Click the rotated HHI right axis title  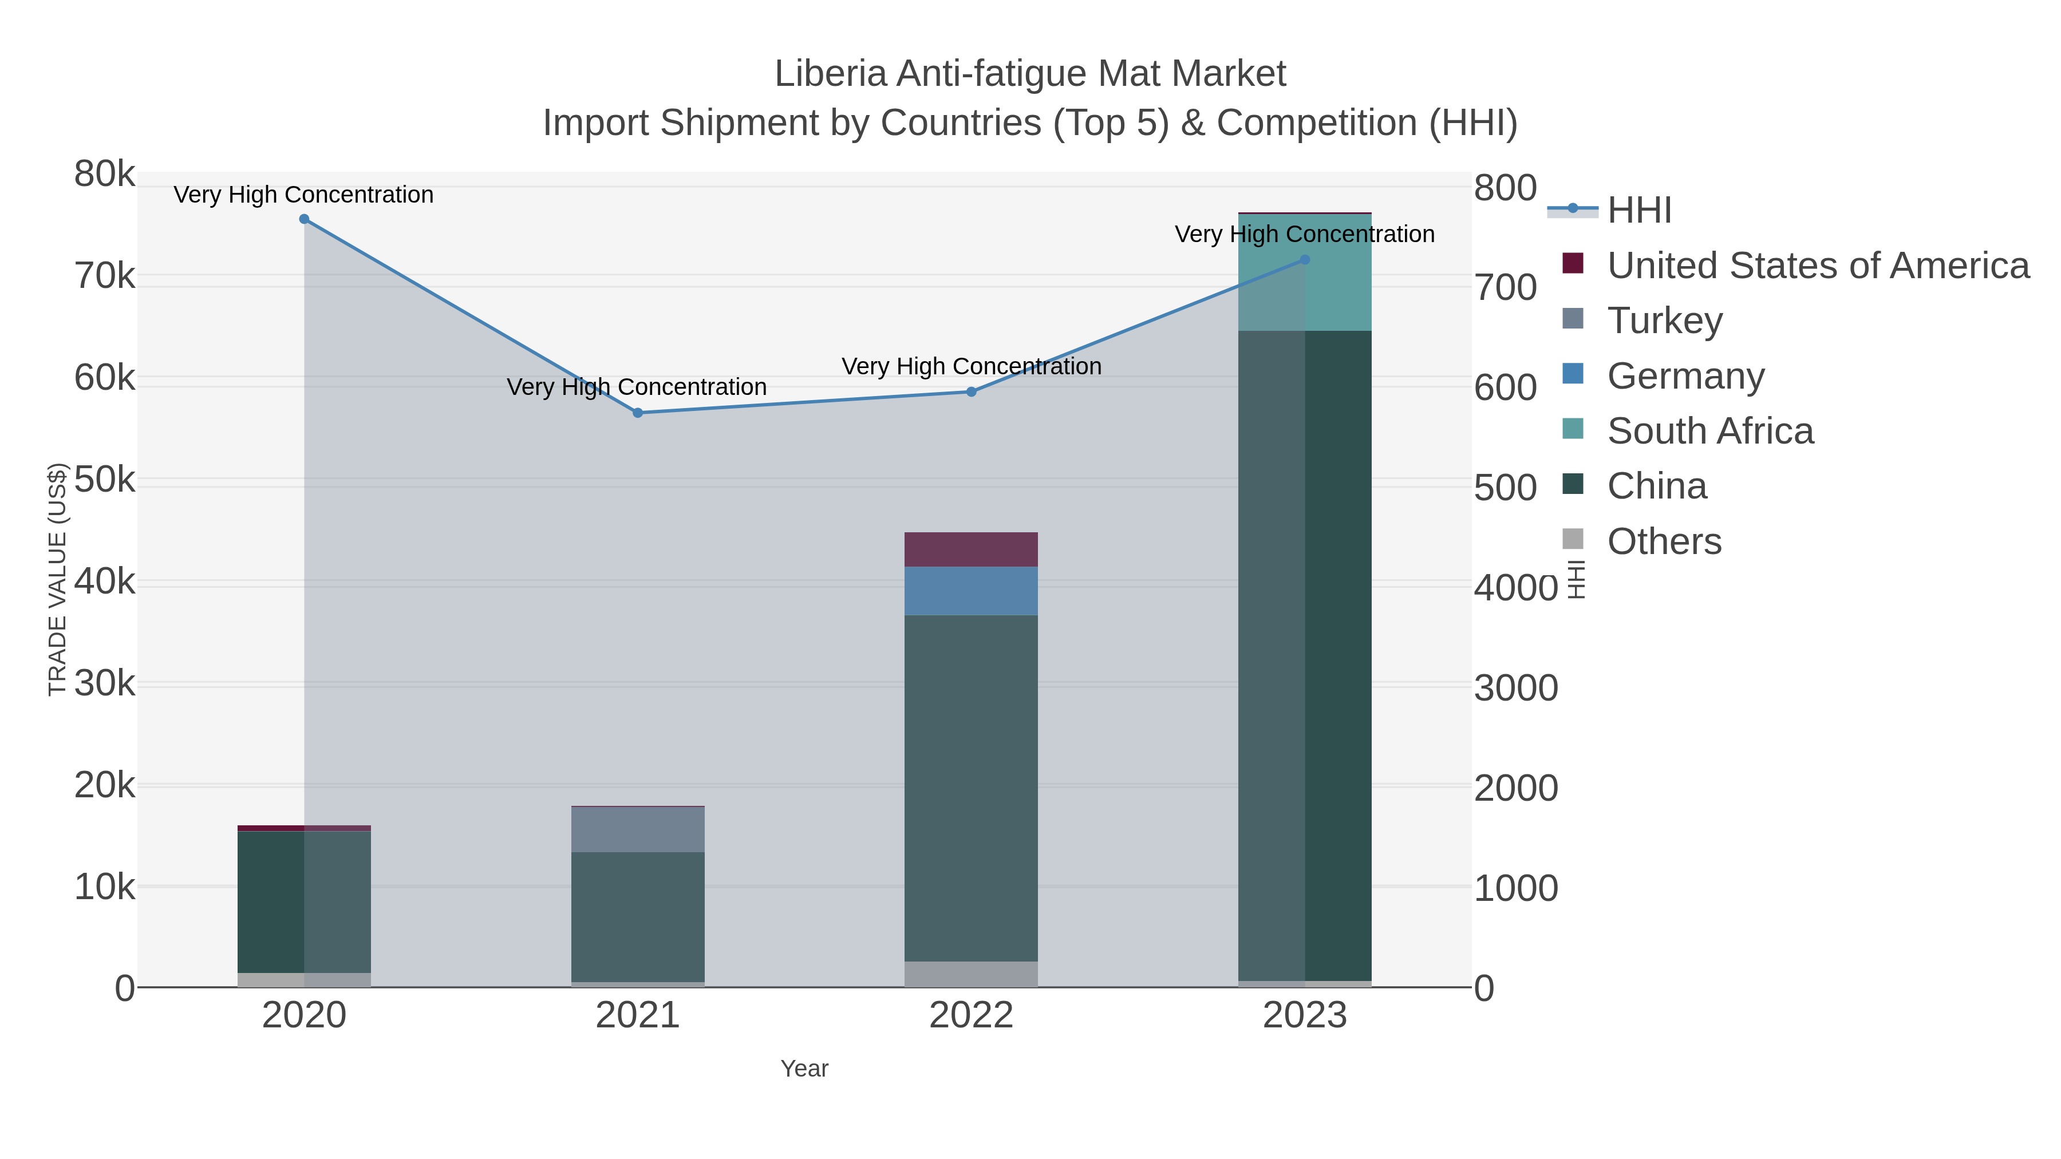1576,580
